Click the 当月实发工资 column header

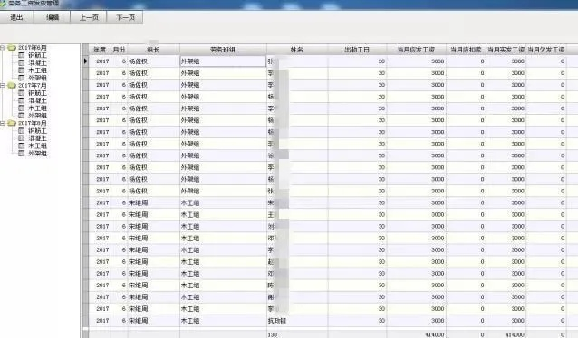506,50
